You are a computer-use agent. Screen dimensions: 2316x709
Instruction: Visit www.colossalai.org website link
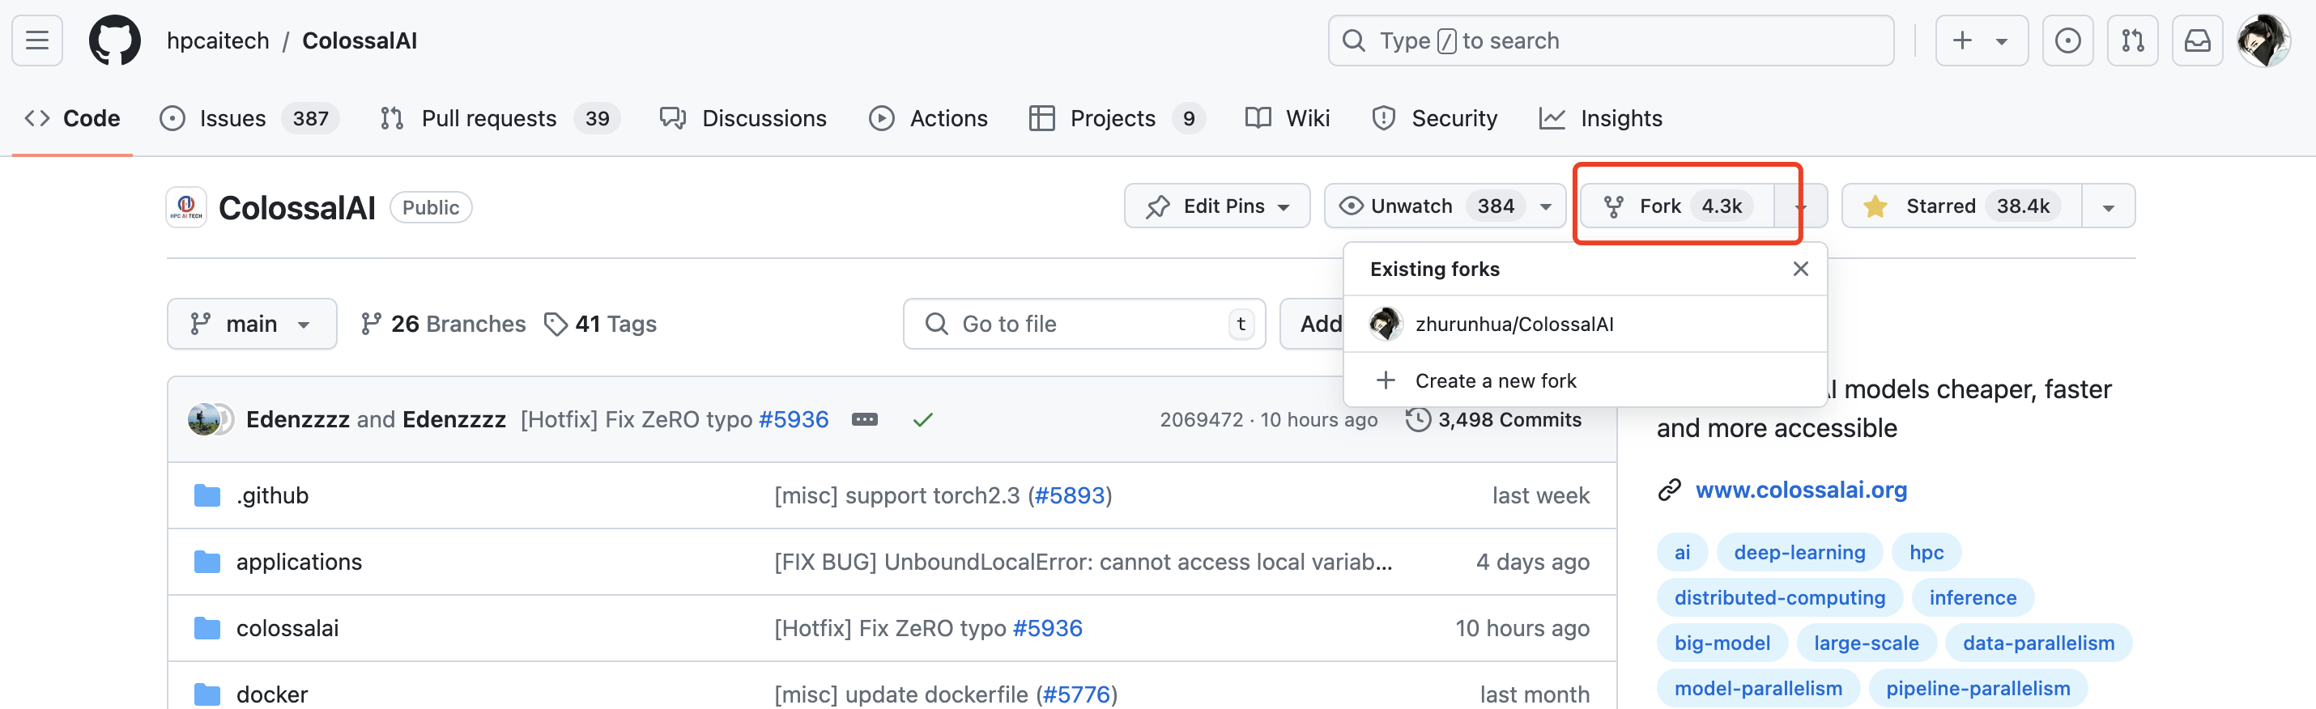pyautogui.click(x=1801, y=490)
